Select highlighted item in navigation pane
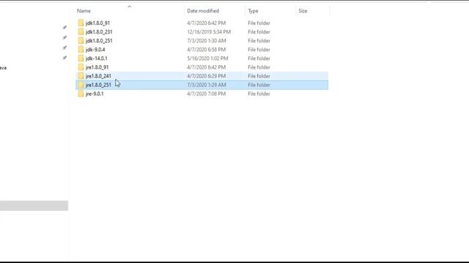This screenshot has height=263, width=469. 34,206
